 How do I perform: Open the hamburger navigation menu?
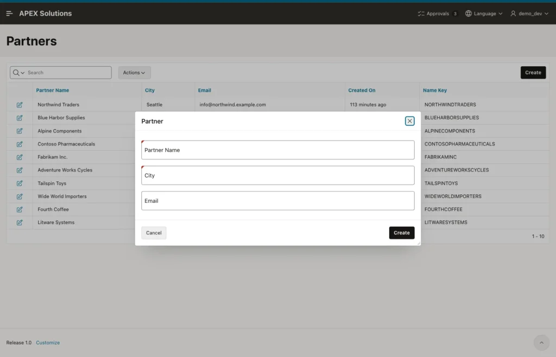(x=10, y=14)
